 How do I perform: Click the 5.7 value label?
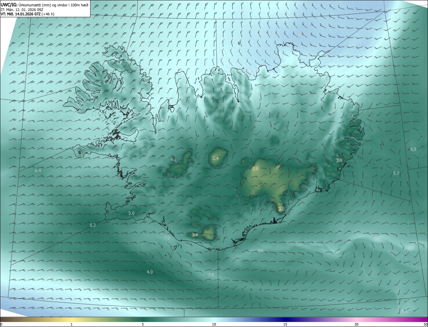click(x=396, y=174)
